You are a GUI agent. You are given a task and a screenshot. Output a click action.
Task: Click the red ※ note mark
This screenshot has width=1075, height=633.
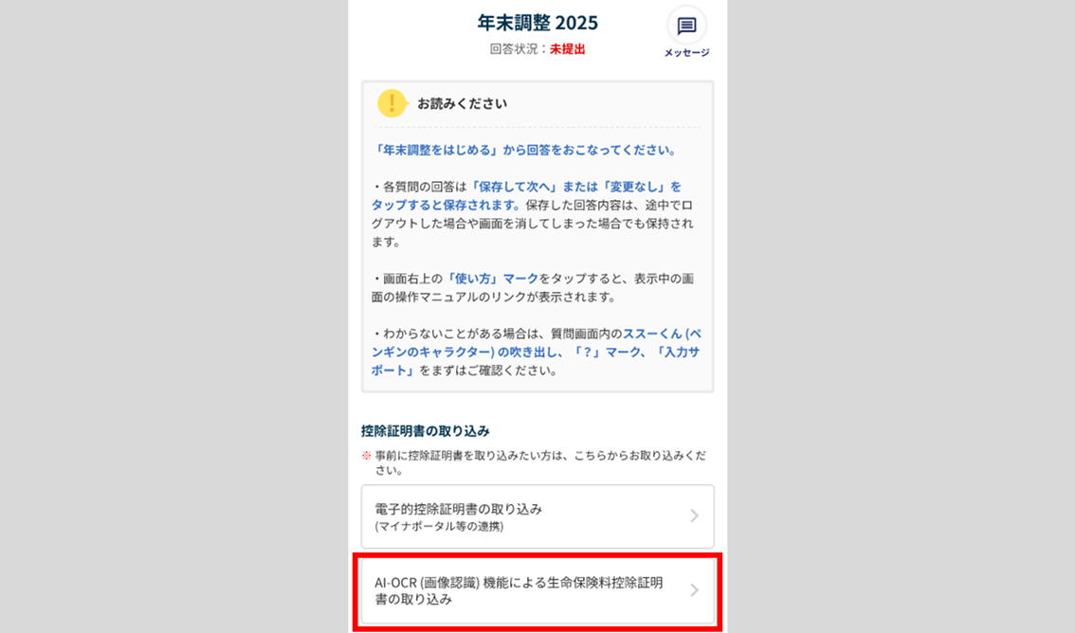pyautogui.click(x=366, y=456)
